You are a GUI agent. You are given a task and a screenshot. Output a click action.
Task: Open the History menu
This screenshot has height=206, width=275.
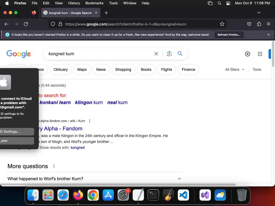tap(74, 3)
